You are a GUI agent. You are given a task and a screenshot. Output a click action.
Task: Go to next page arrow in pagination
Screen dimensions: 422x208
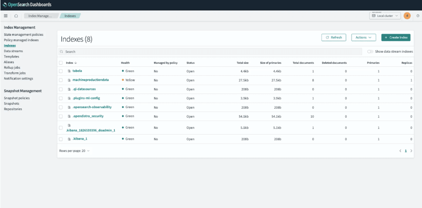pyautogui.click(x=411, y=151)
